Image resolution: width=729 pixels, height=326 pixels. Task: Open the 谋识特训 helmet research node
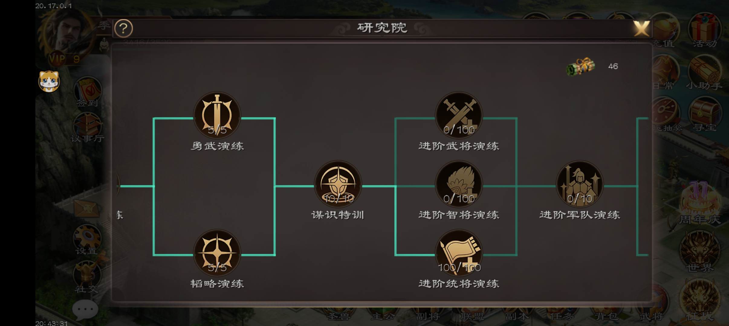[338, 184]
